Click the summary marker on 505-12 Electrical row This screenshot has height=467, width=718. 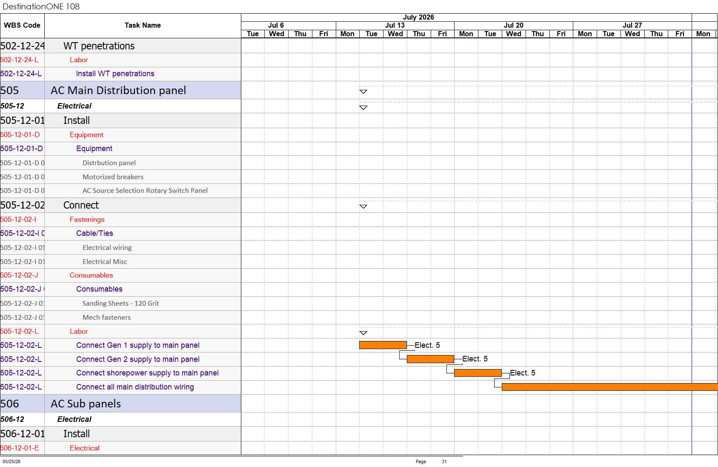363,107
